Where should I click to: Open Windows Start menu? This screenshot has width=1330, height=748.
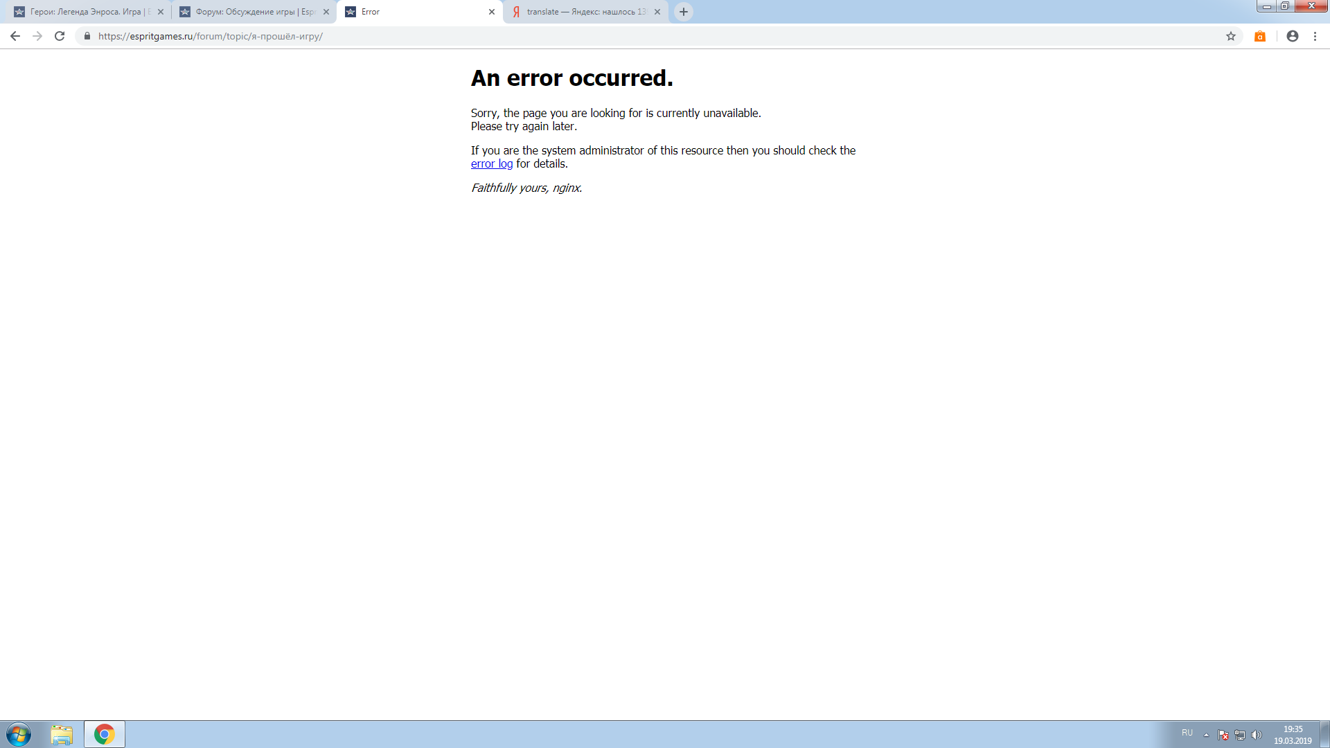[19, 734]
